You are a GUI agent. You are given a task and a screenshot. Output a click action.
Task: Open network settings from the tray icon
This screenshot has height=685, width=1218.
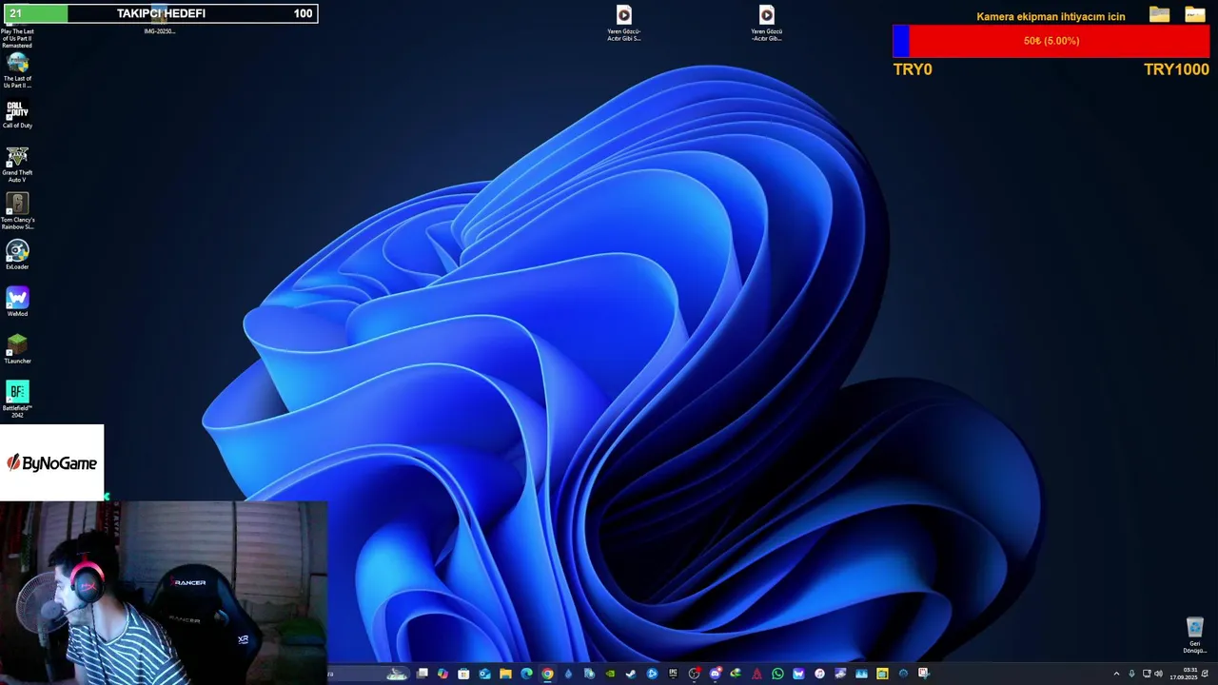(1147, 674)
